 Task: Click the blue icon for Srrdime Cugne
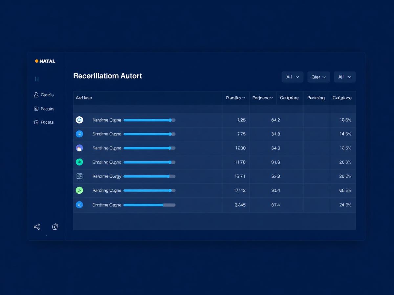point(79,205)
